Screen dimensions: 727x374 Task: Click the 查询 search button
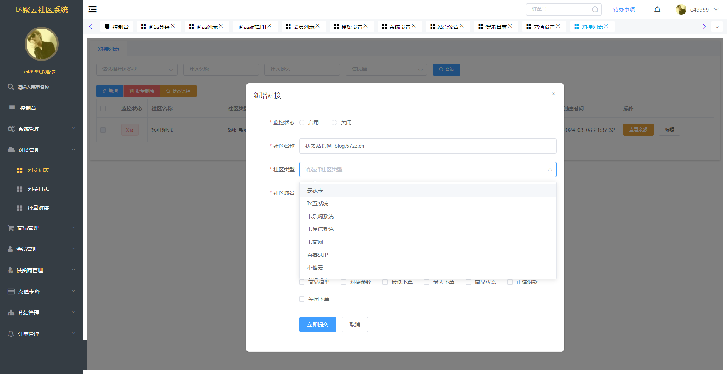(x=446, y=70)
